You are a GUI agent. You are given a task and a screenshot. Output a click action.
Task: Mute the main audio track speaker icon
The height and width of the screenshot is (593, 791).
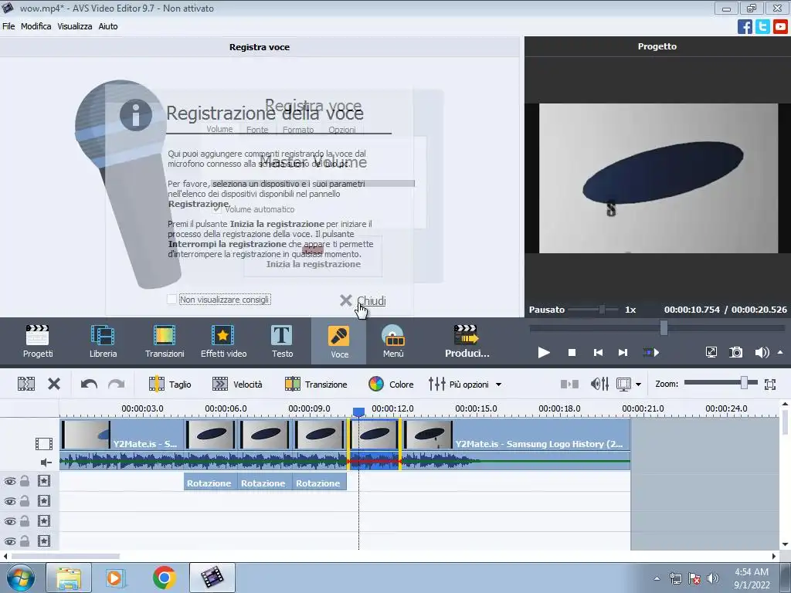click(46, 463)
